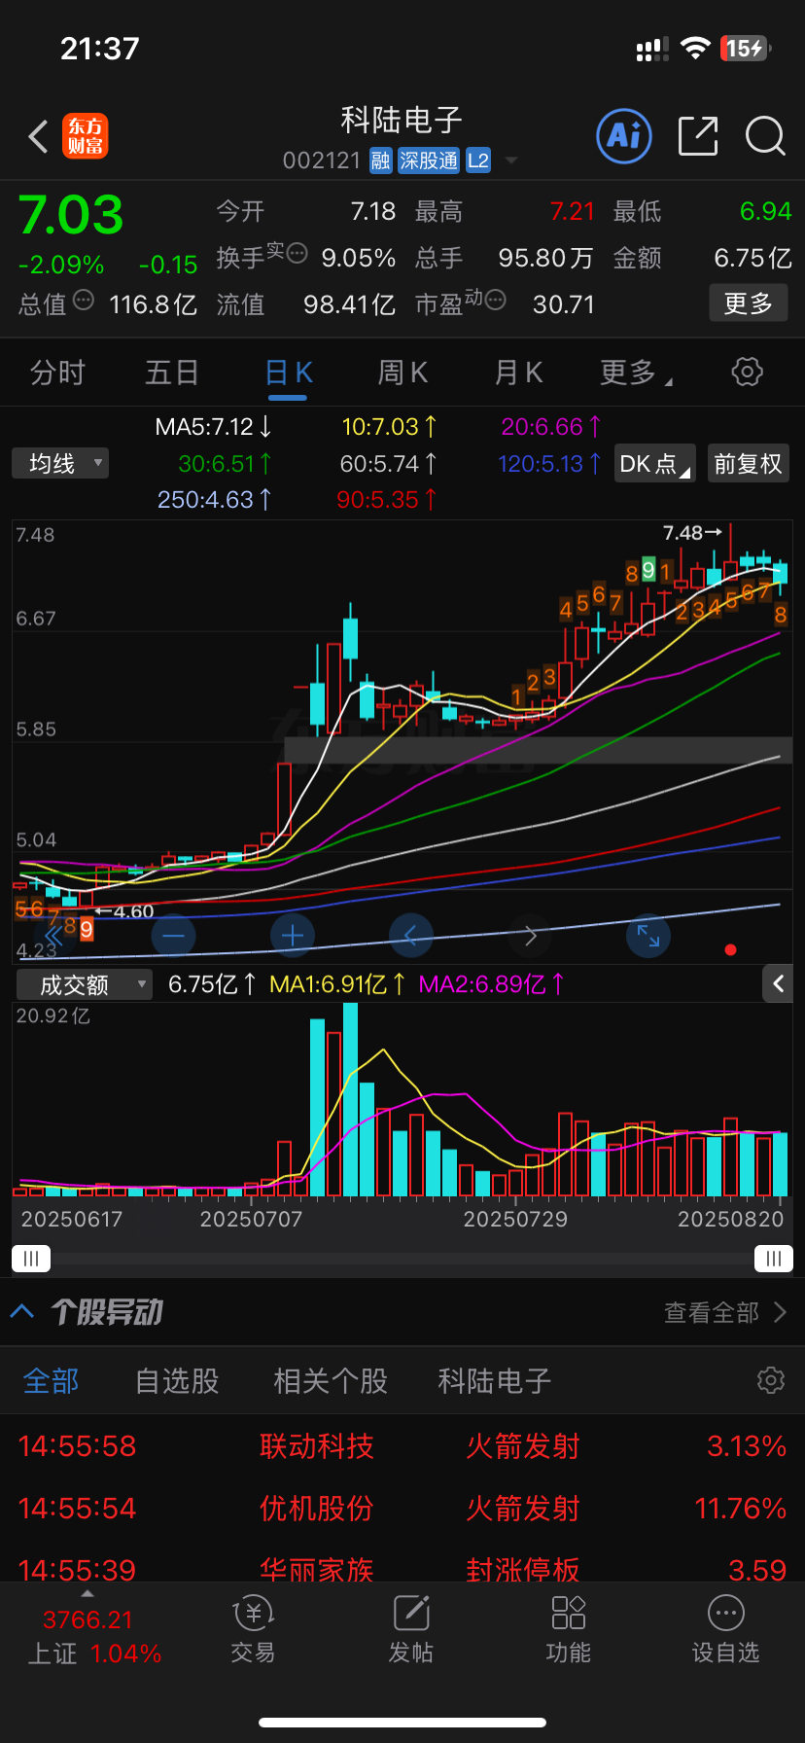Viewport: 805px width, 1743px height.
Task: Tap the red dot marker on chart
Action: [x=730, y=949]
